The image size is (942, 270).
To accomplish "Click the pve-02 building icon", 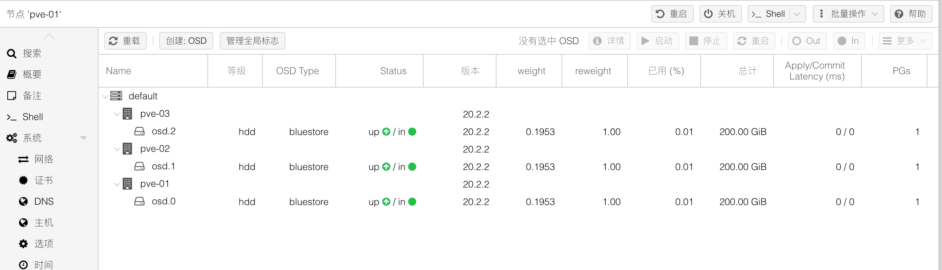I will click(x=127, y=149).
